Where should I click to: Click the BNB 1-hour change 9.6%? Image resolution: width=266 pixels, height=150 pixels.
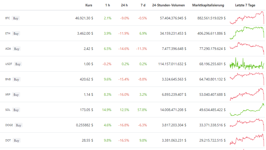(x=108, y=79)
